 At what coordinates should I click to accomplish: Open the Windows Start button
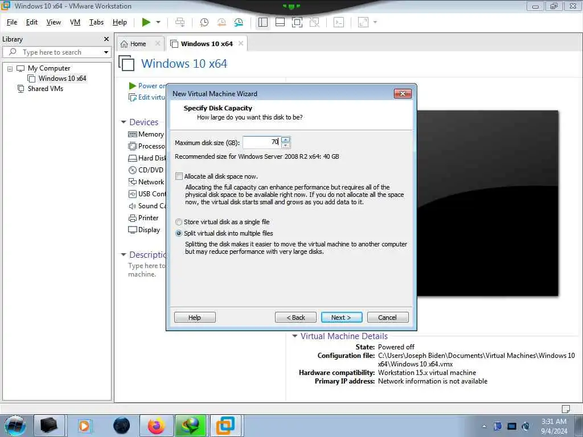tap(15, 426)
